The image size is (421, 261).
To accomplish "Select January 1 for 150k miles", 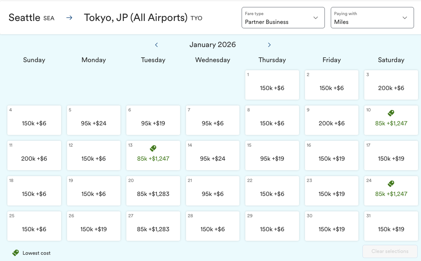I will coord(272,85).
